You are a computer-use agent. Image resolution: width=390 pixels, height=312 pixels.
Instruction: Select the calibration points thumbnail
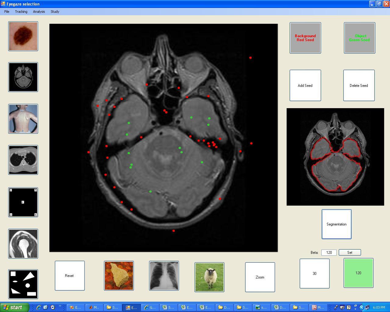pyautogui.click(x=23, y=202)
